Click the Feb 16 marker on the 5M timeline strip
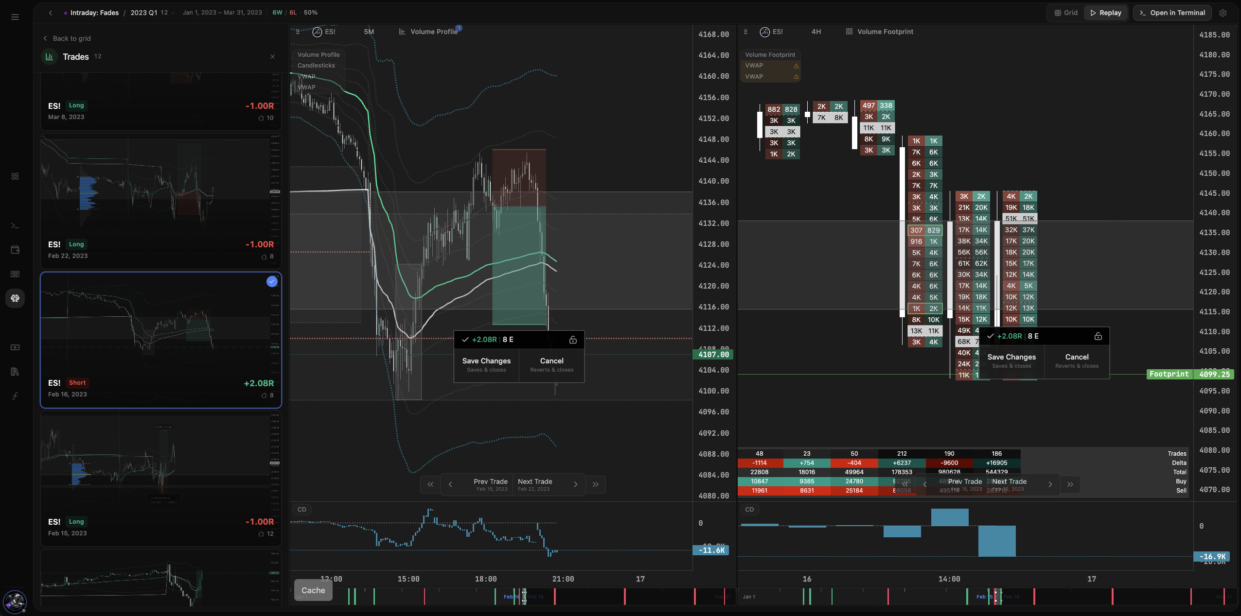This screenshot has height=616, width=1241. pyautogui.click(x=511, y=597)
